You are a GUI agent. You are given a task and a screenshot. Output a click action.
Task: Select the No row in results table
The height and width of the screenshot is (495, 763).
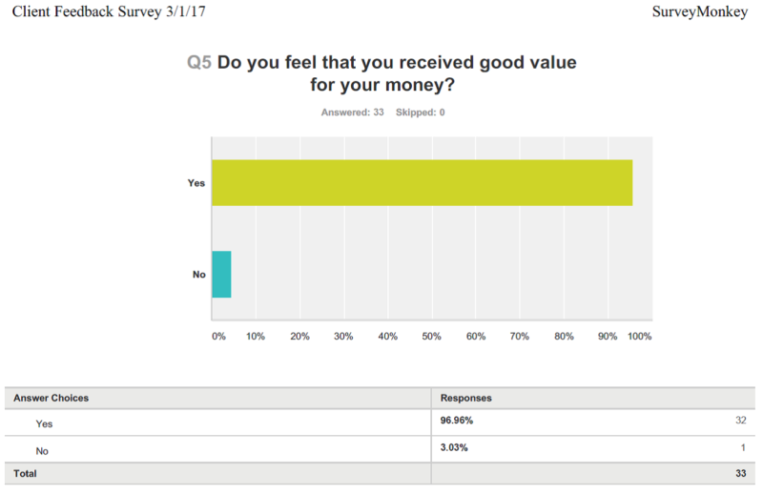[x=380, y=449]
